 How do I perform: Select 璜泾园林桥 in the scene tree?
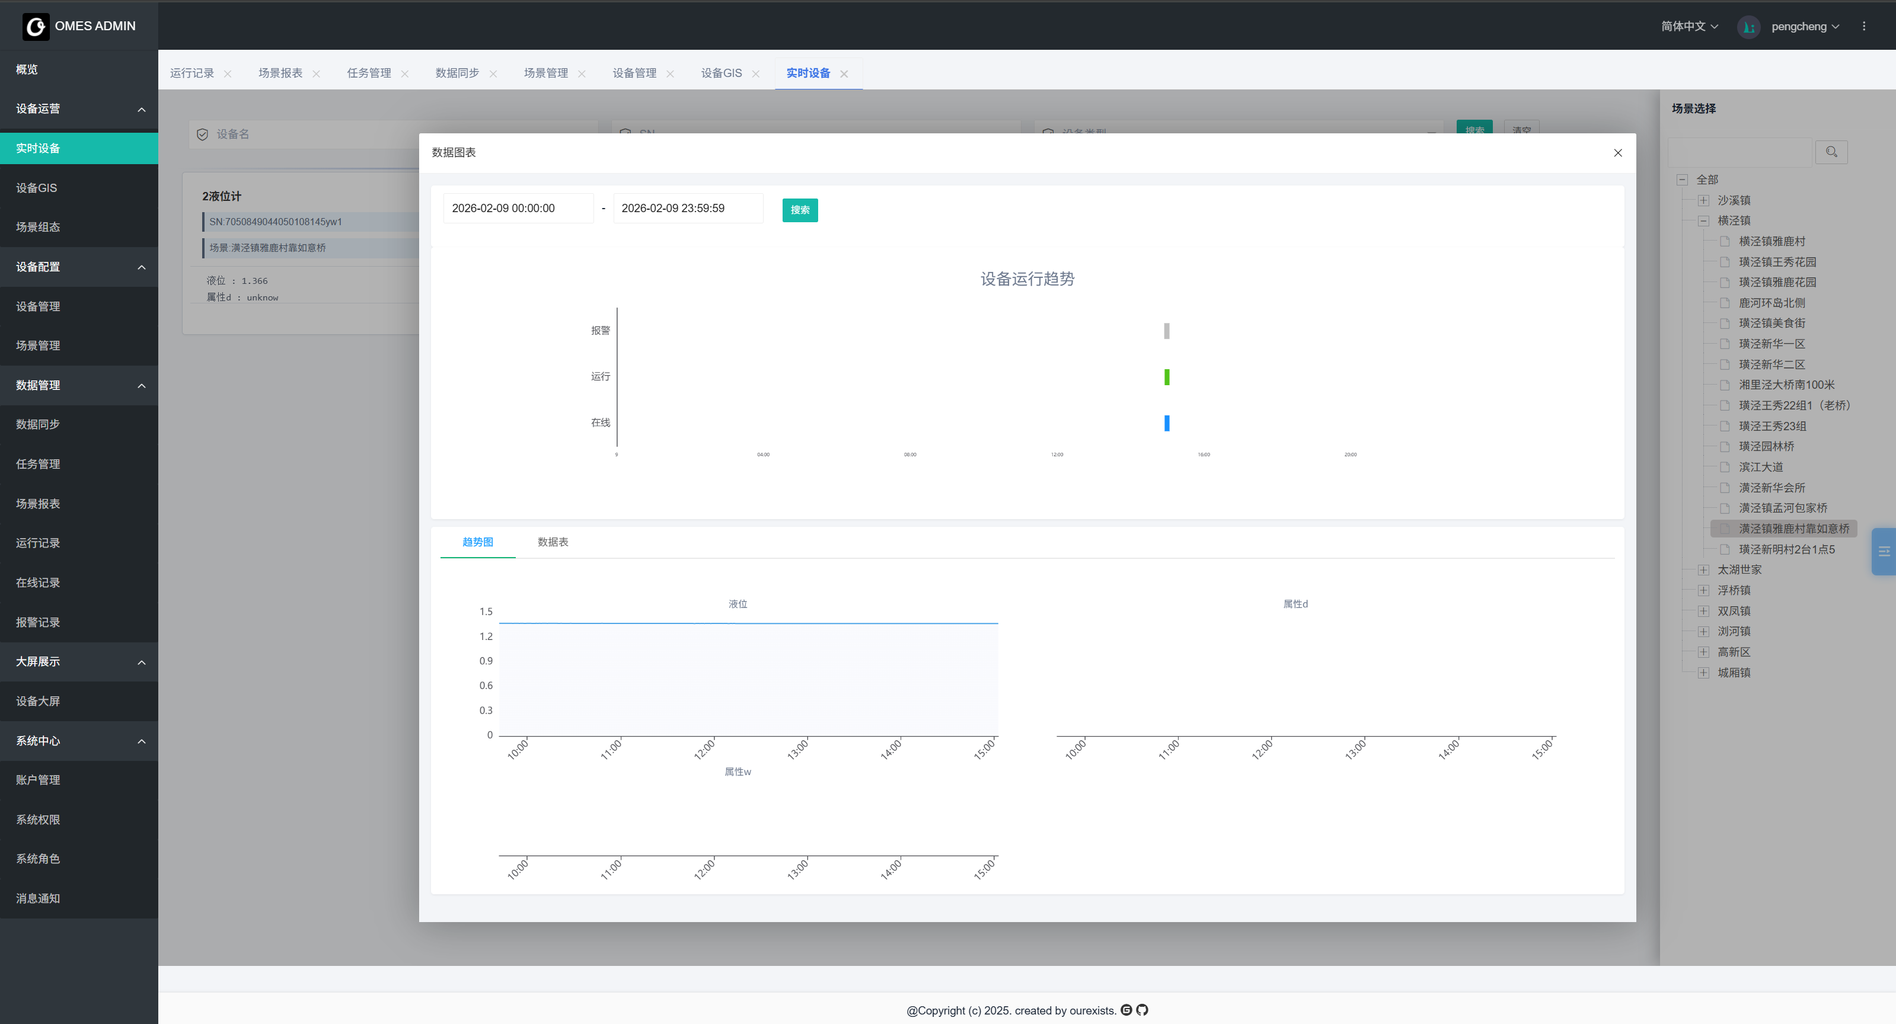[1766, 447]
